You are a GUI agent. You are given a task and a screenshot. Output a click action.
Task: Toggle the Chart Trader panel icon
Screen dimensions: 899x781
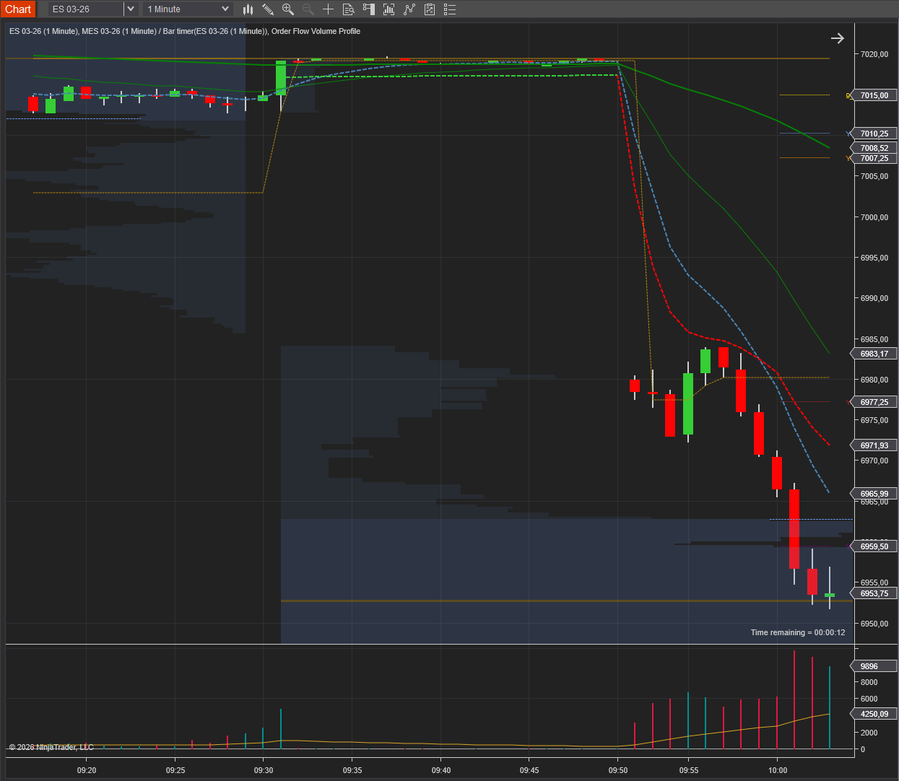coord(369,9)
